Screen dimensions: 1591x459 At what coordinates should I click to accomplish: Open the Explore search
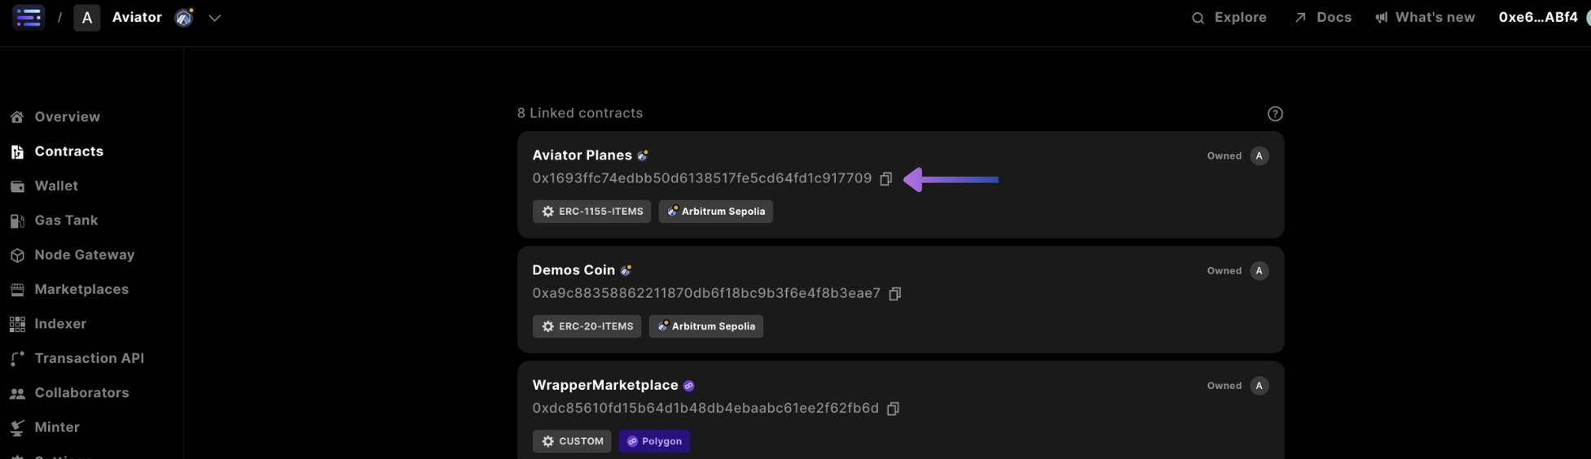[x=1229, y=17]
